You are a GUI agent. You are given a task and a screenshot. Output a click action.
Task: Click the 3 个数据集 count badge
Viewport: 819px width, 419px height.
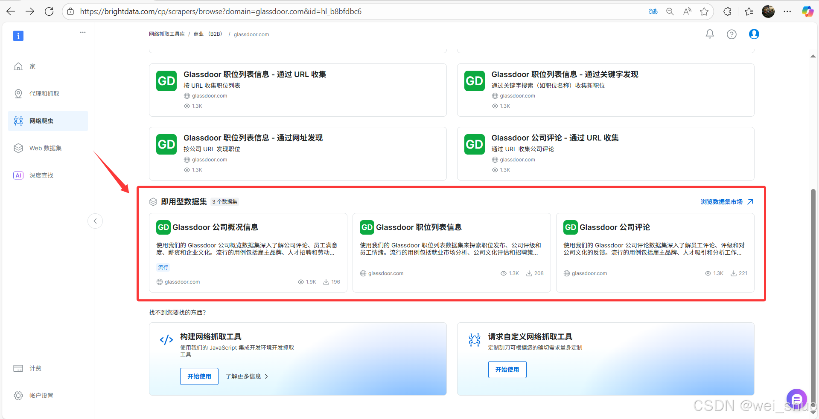point(224,202)
